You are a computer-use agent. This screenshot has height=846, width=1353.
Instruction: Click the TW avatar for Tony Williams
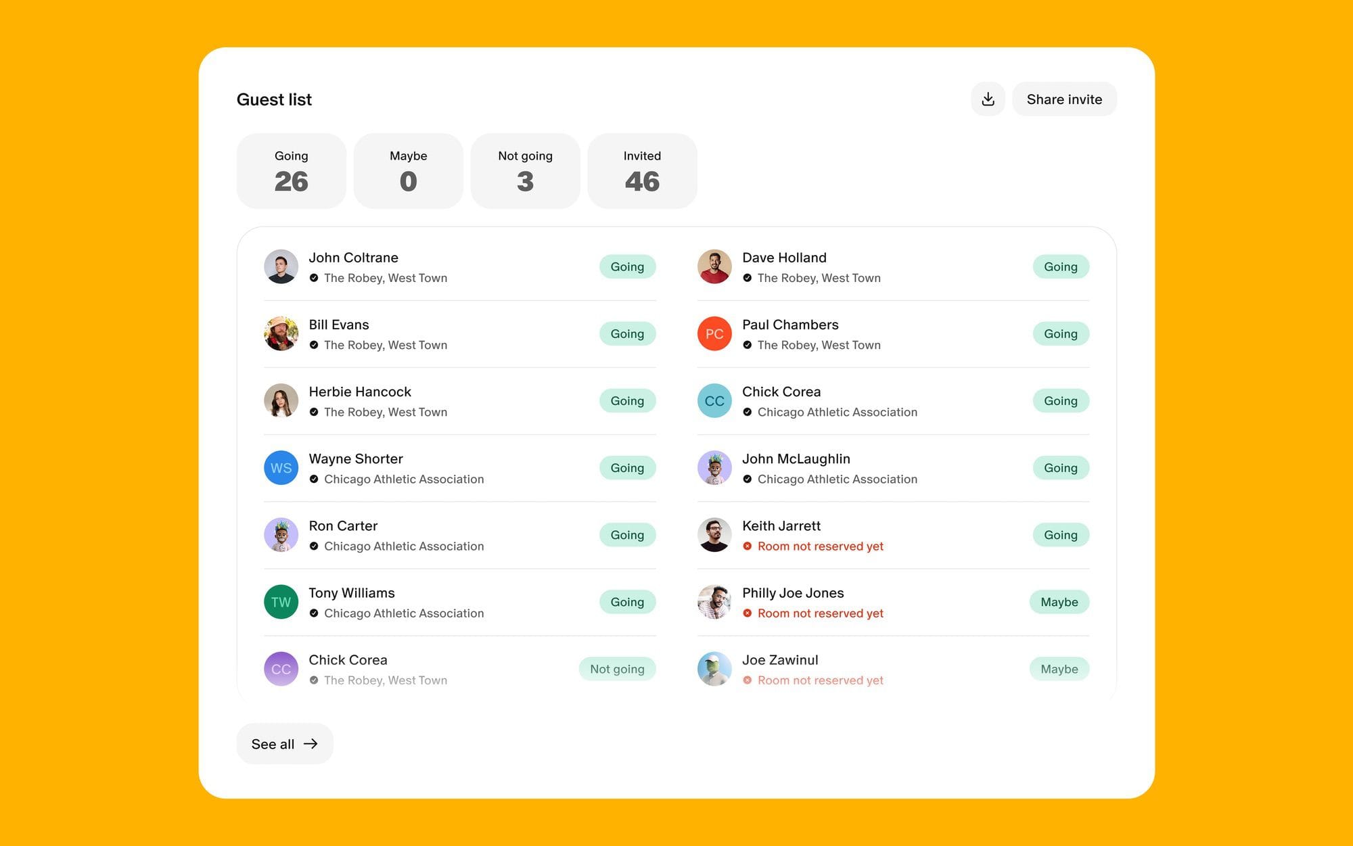[x=281, y=601]
